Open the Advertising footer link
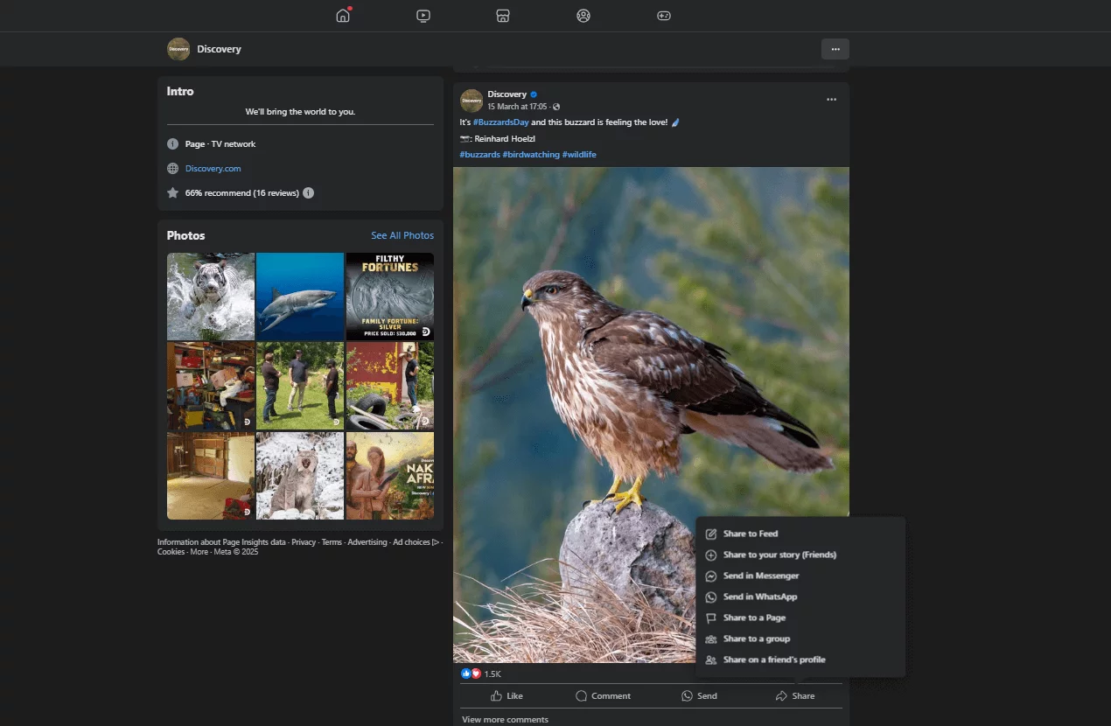The width and height of the screenshot is (1111, 726). [367, 542]
